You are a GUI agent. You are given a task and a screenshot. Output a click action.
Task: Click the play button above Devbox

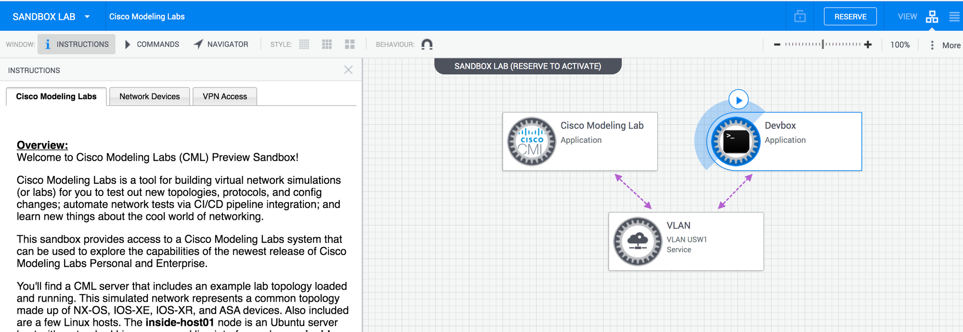point(739,100)
